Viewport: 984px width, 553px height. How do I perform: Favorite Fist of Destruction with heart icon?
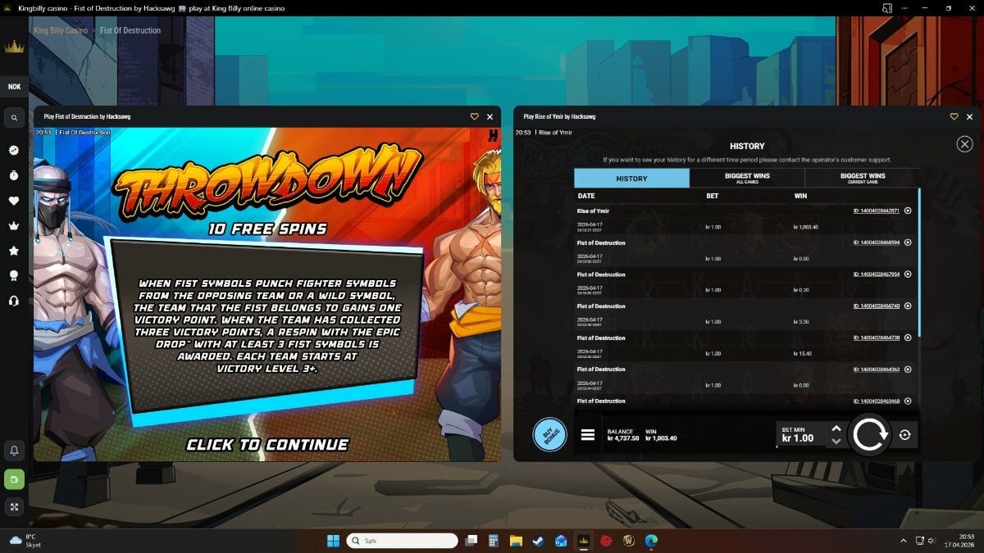pyautogui.click(x=474, y=116)
